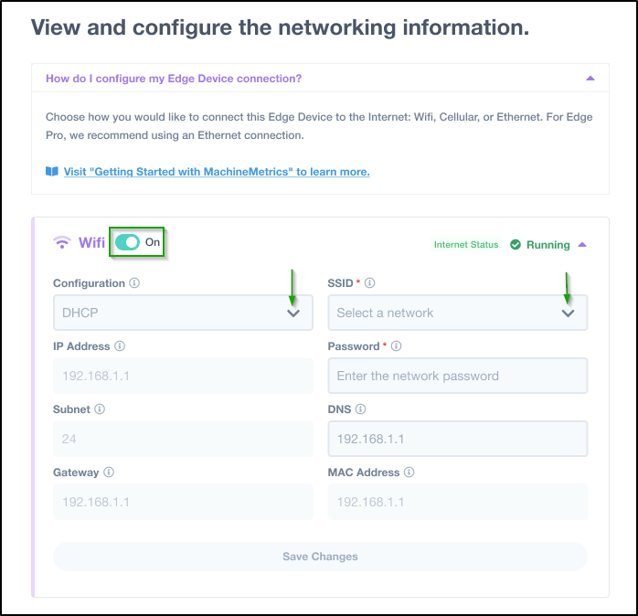This screenshot has height=616, width=638.
Task: Click the Configuration info icon
Action: [134, 282]
